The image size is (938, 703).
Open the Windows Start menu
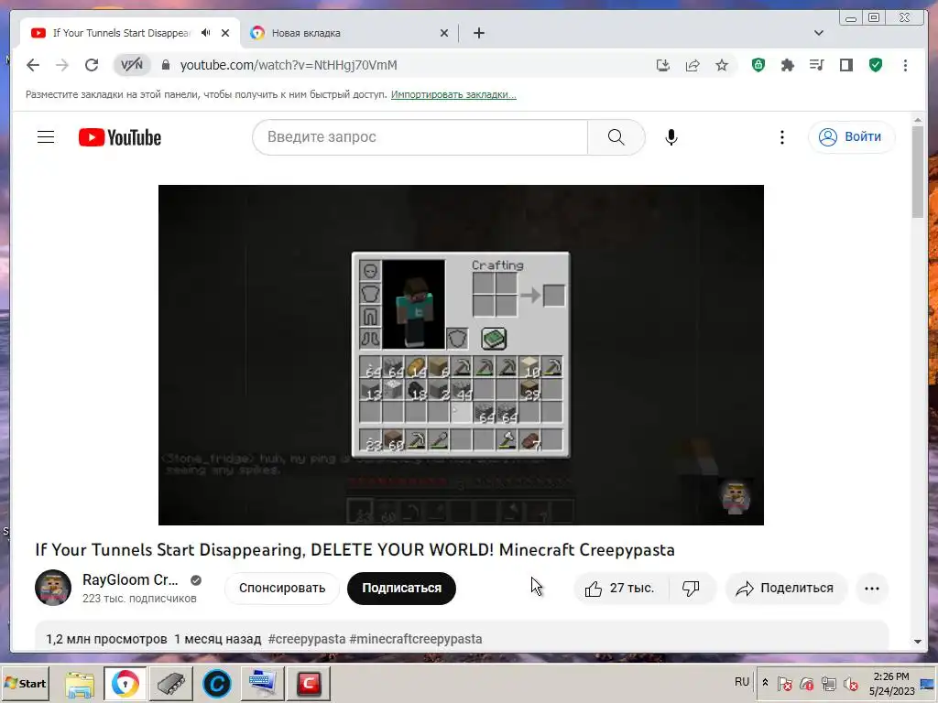tap(25, 683)
